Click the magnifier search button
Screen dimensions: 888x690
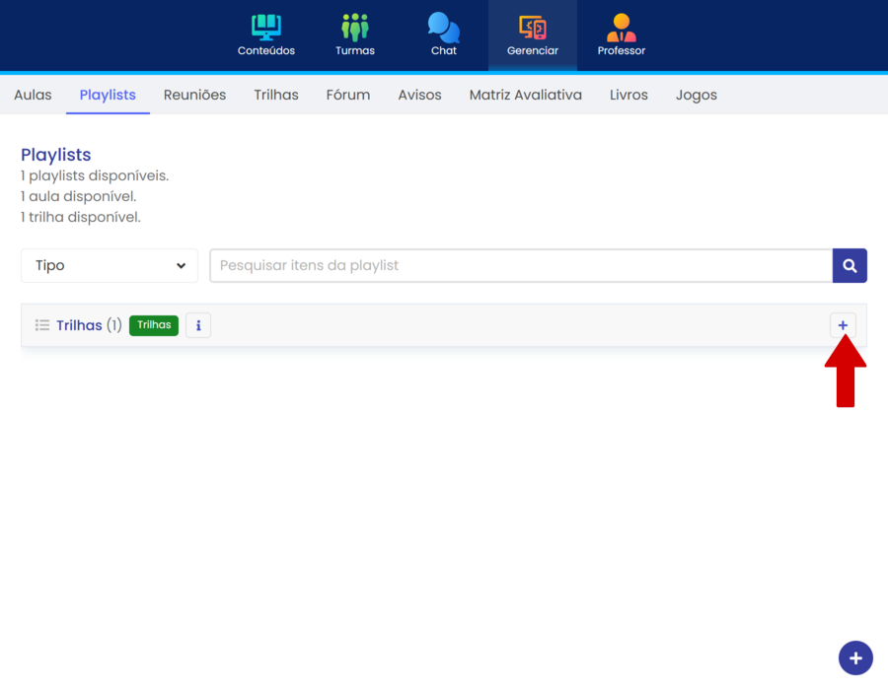coord(850,265)
